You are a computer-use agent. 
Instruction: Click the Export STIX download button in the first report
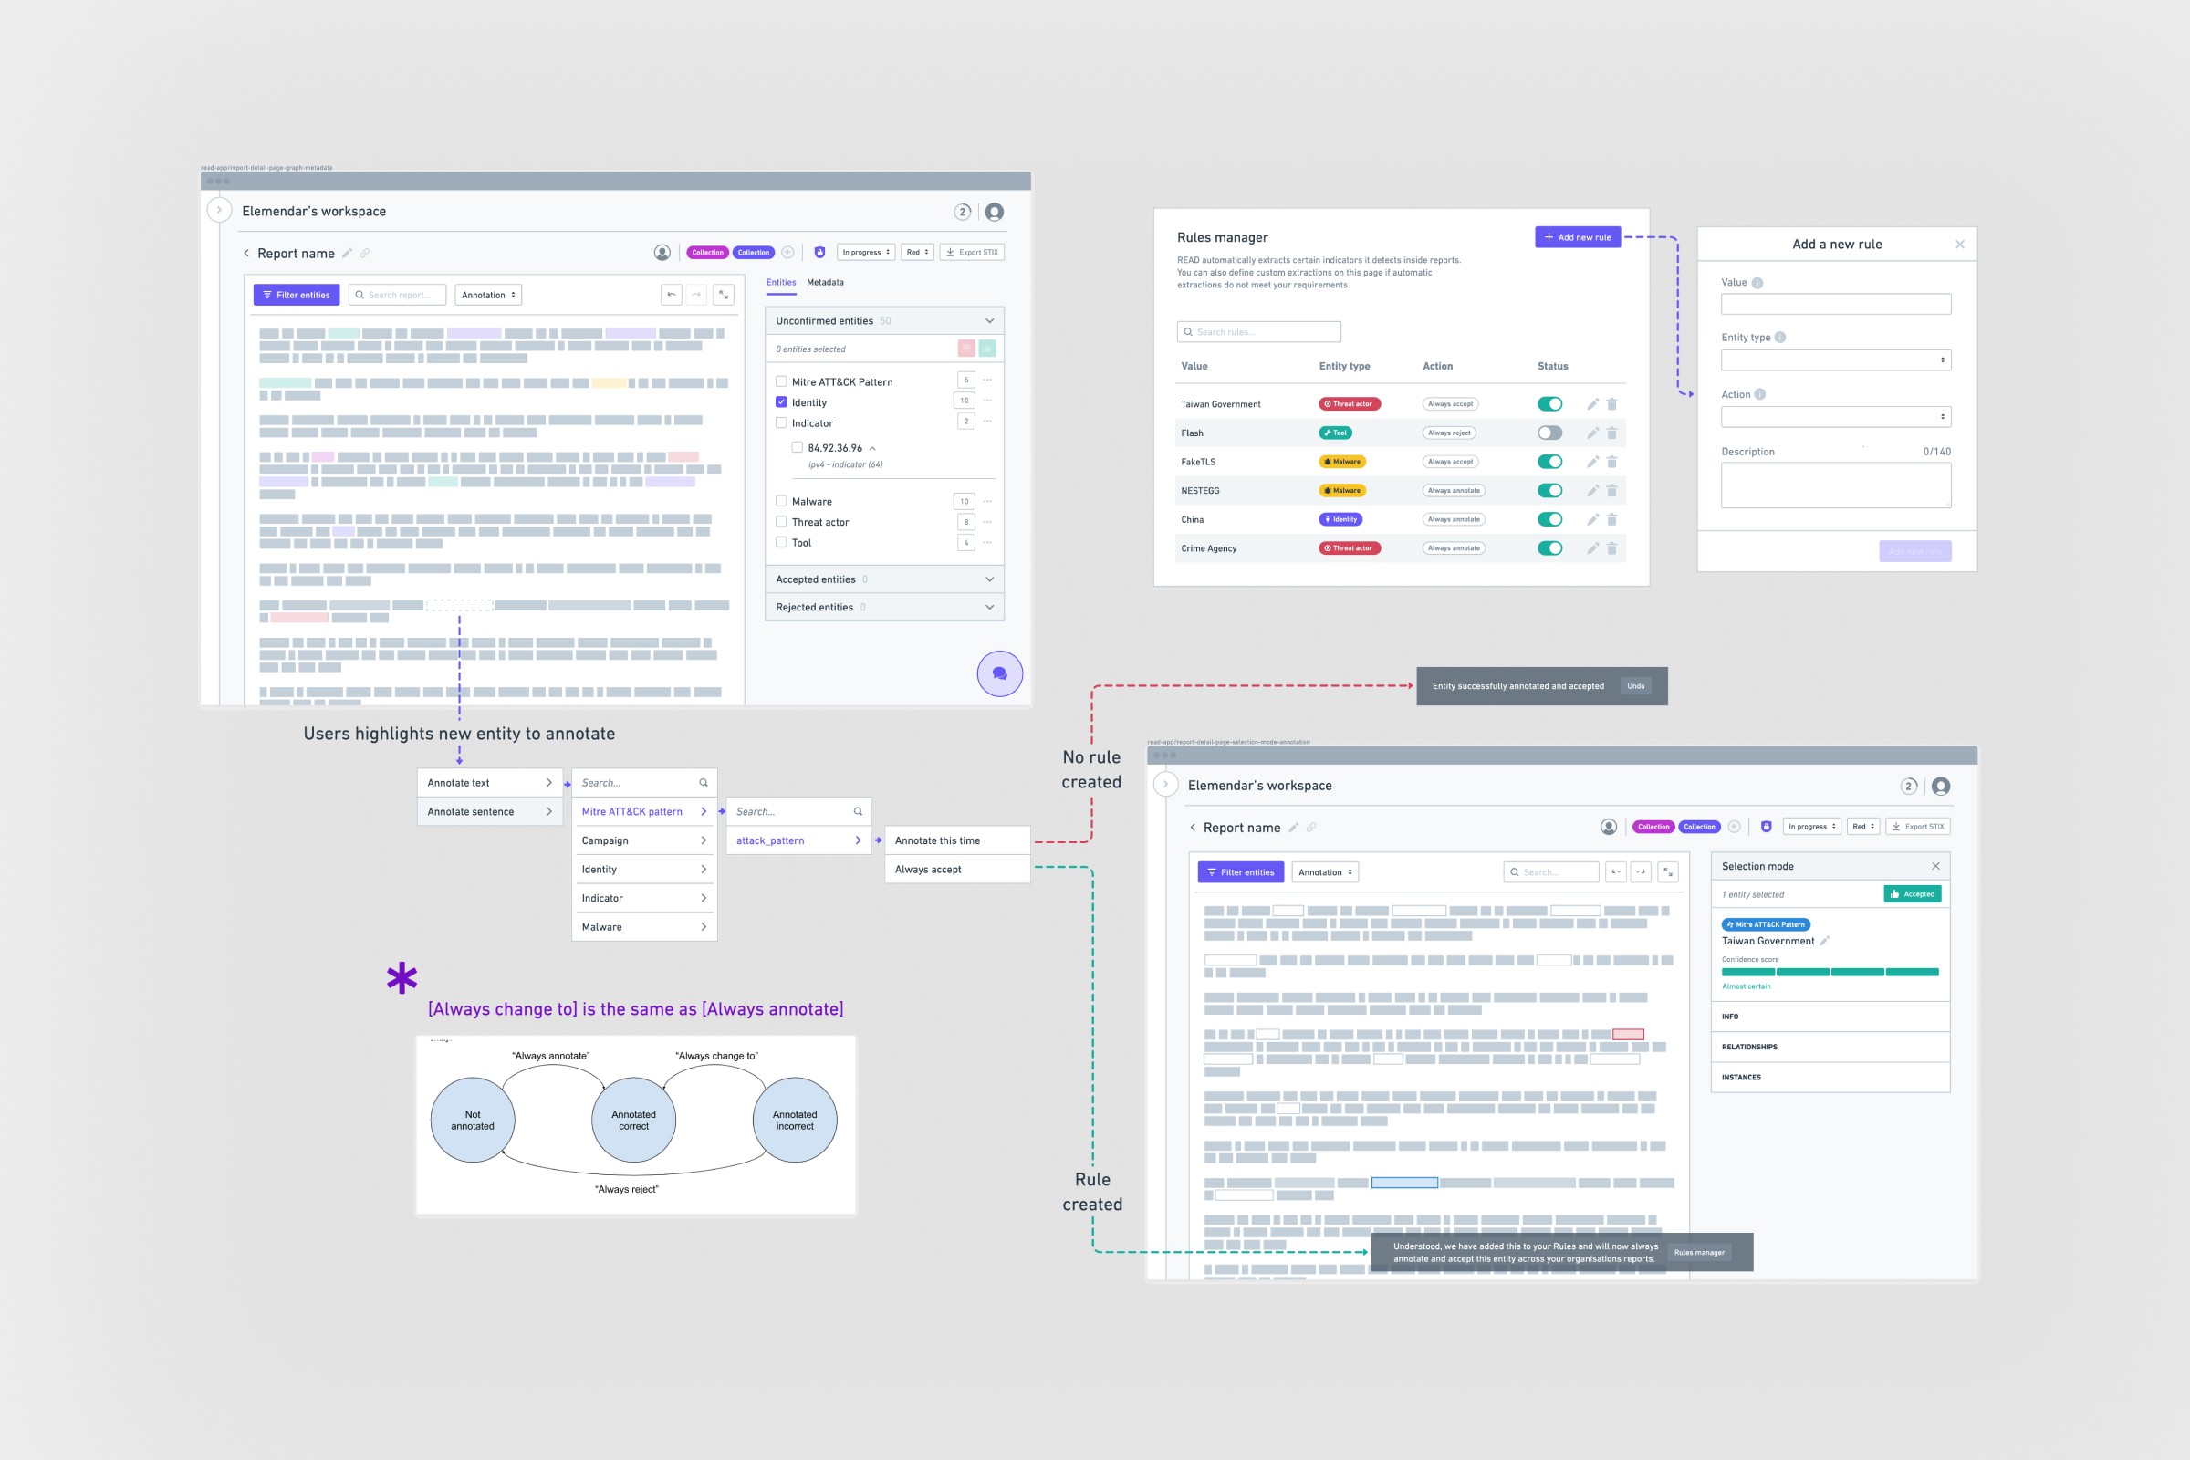(x=971, y=253)
